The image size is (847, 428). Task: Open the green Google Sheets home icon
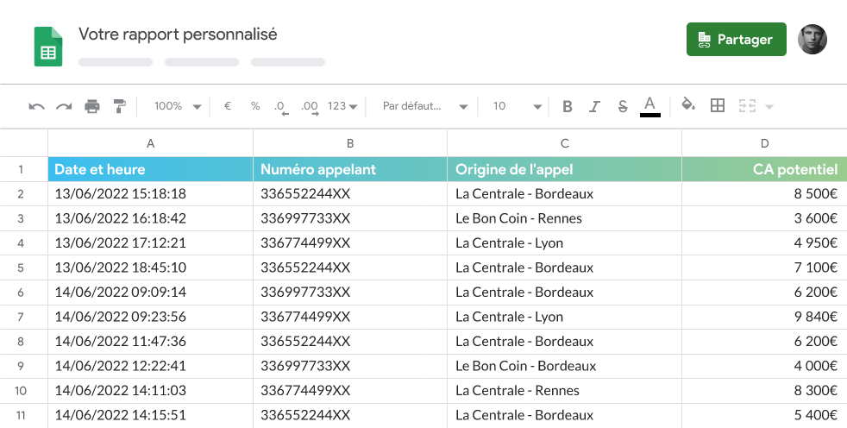48,47
